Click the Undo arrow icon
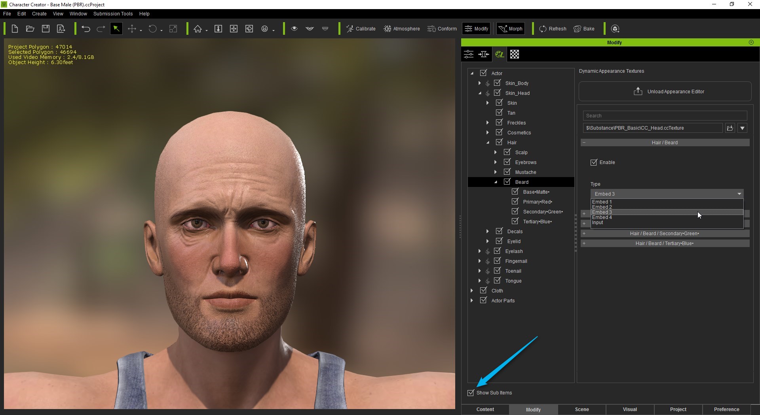This screenshot has width=760, height=415. coord(86,28)
